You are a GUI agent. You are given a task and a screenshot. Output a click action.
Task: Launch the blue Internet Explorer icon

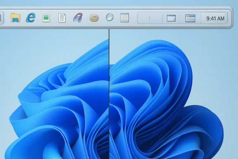click(x=31, y=17)
